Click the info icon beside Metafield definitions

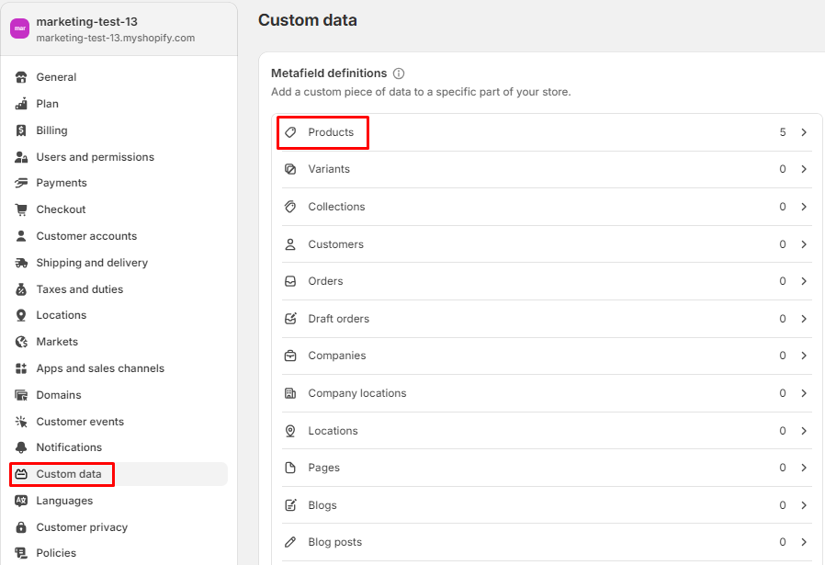pos(399,73)
